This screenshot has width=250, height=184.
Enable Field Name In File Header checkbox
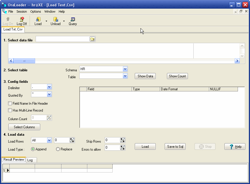coord(10,103)
